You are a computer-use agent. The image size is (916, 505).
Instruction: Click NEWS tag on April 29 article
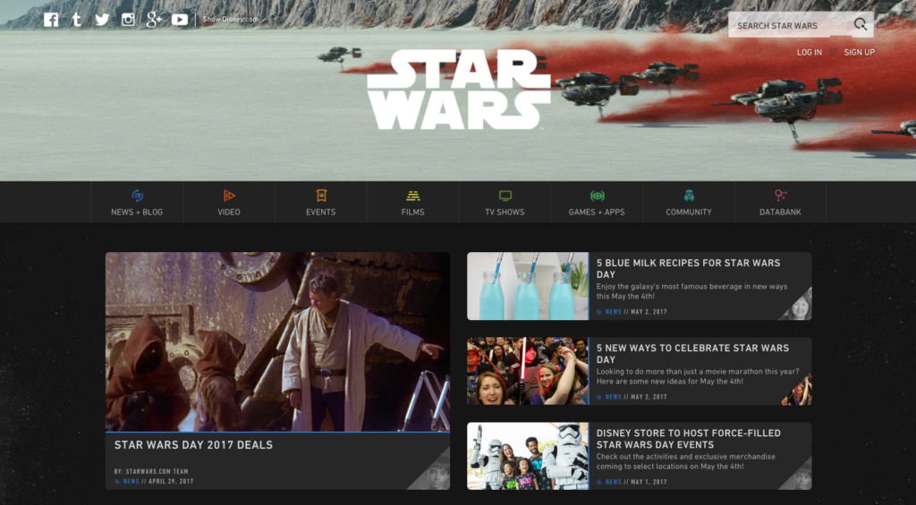[131, 482]
